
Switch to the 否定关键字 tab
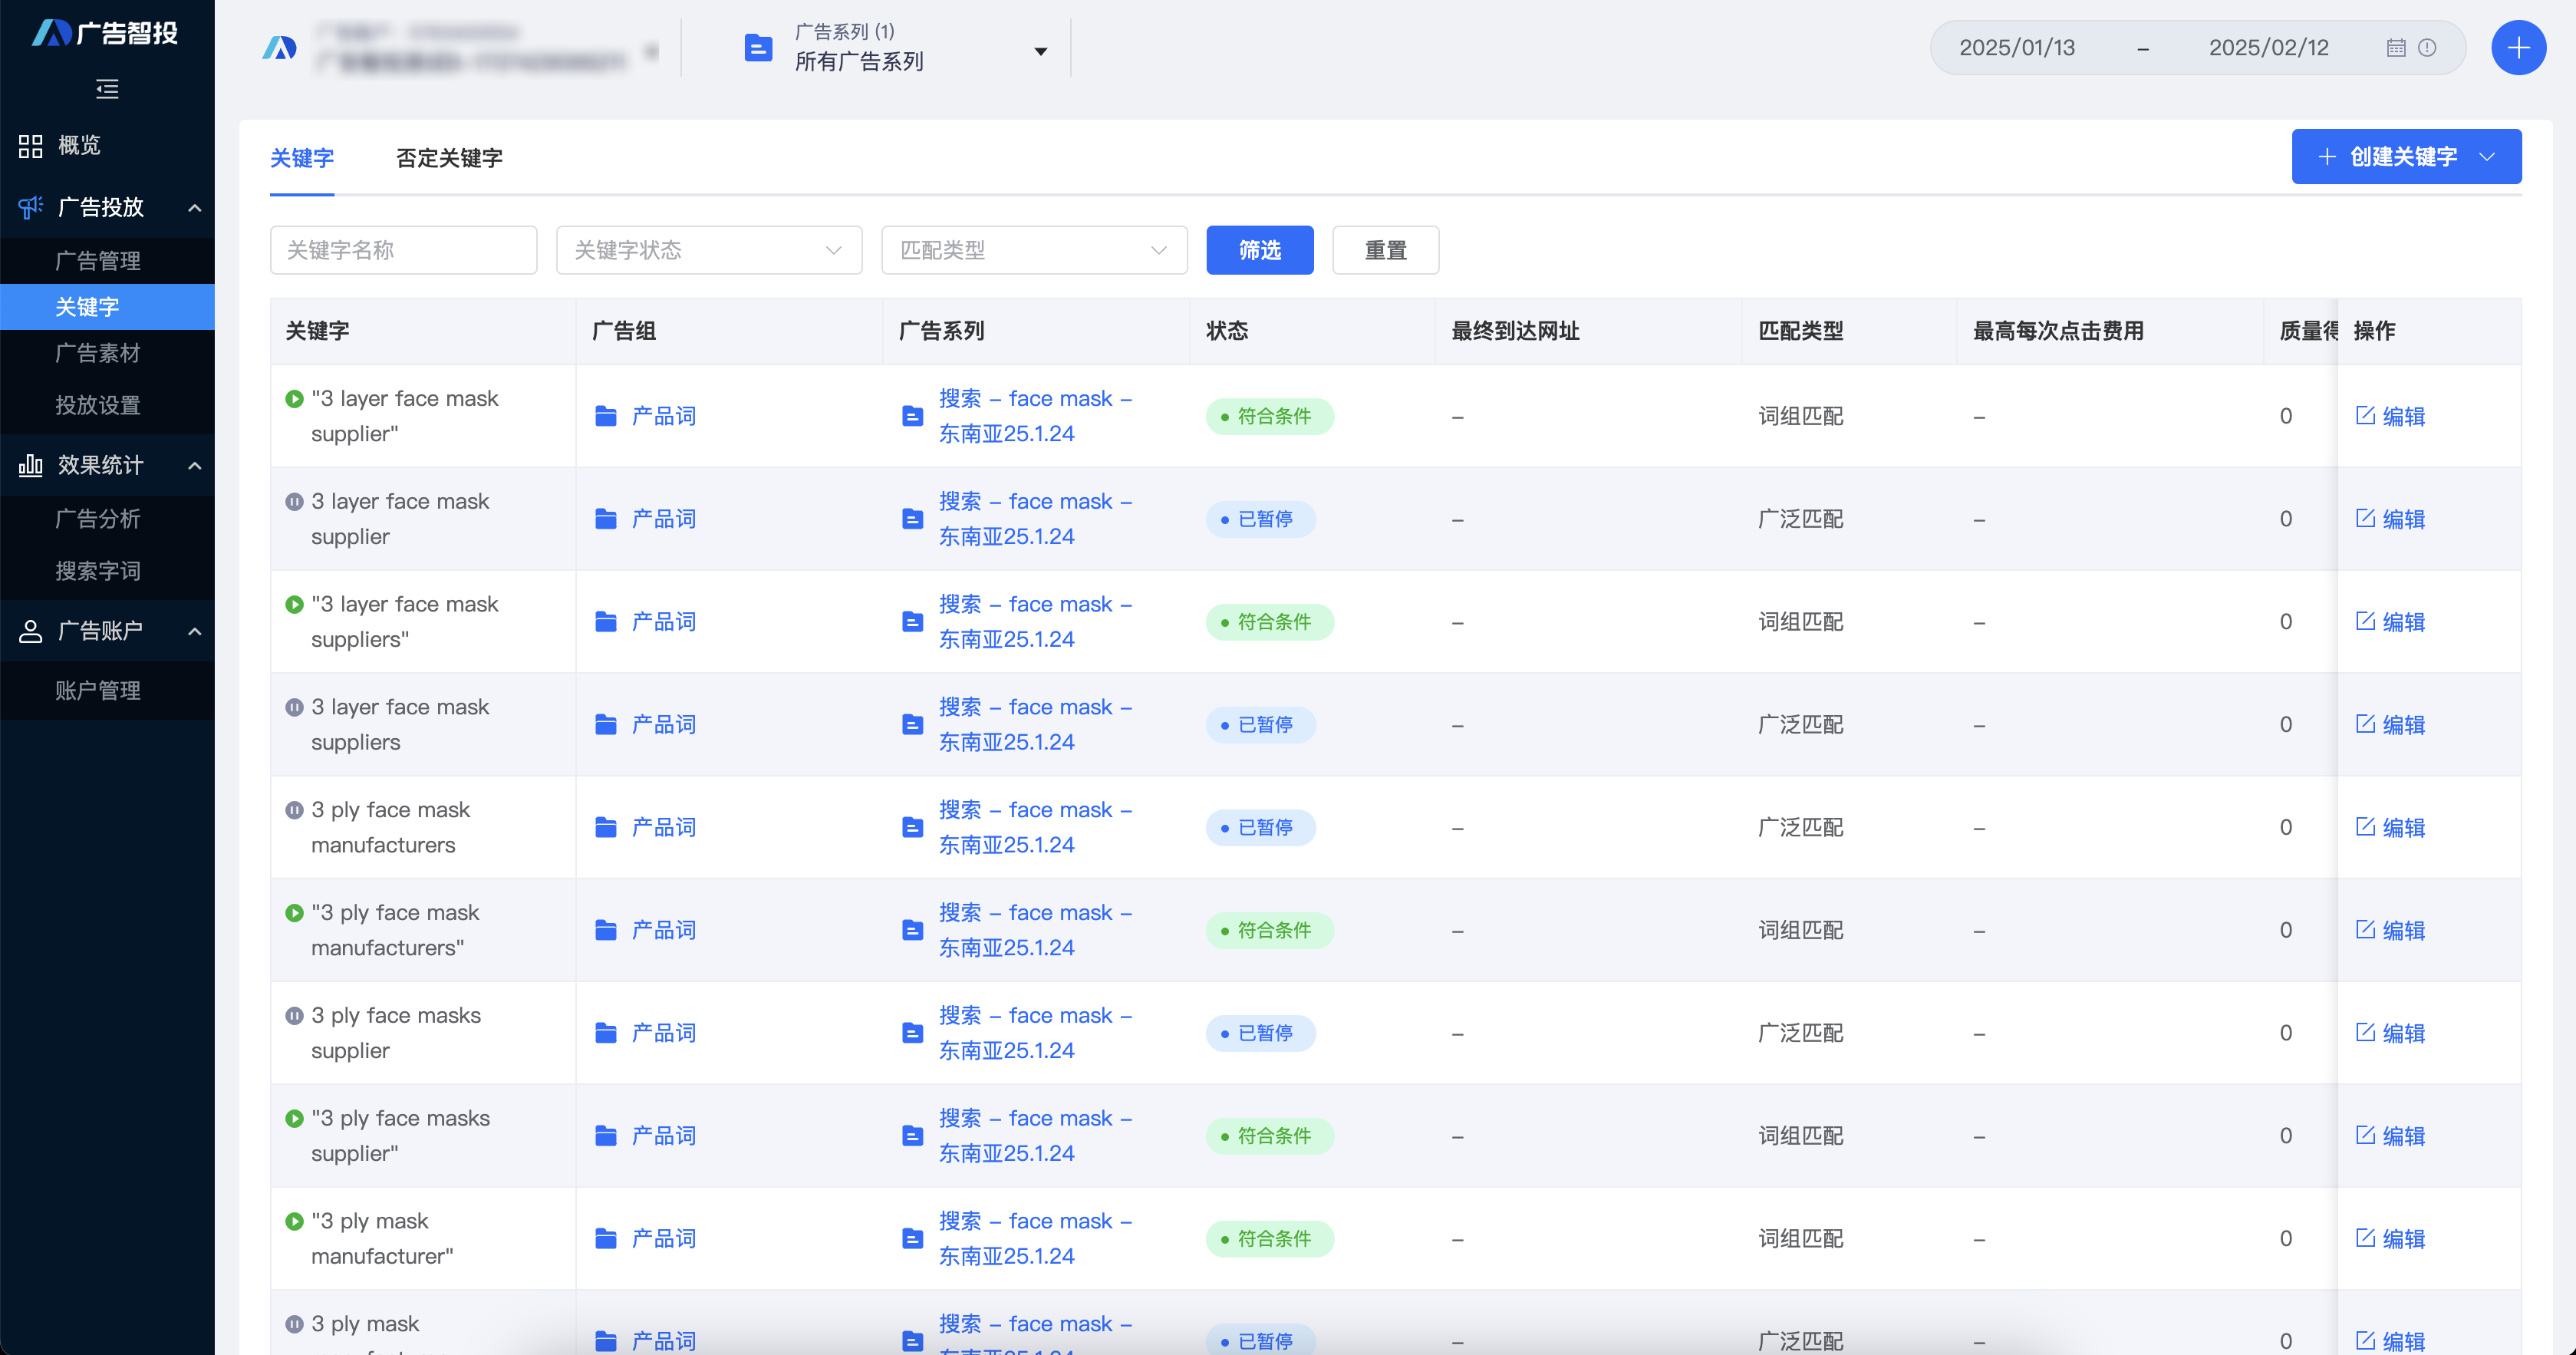[449, 158]
